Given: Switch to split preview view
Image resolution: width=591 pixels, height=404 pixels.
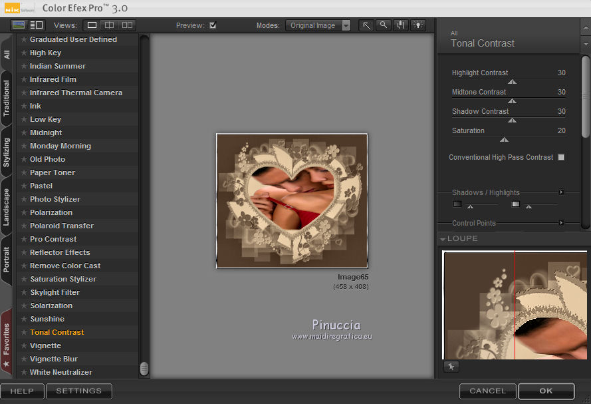Looking at the screenshot, I should click(x=109, y=25).
